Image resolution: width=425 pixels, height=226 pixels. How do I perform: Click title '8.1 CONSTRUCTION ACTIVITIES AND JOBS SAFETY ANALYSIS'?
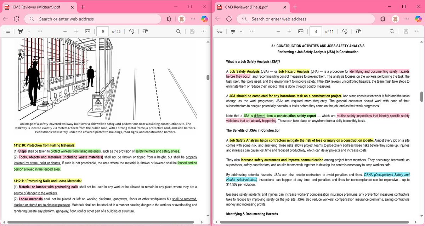click(318, 46)
